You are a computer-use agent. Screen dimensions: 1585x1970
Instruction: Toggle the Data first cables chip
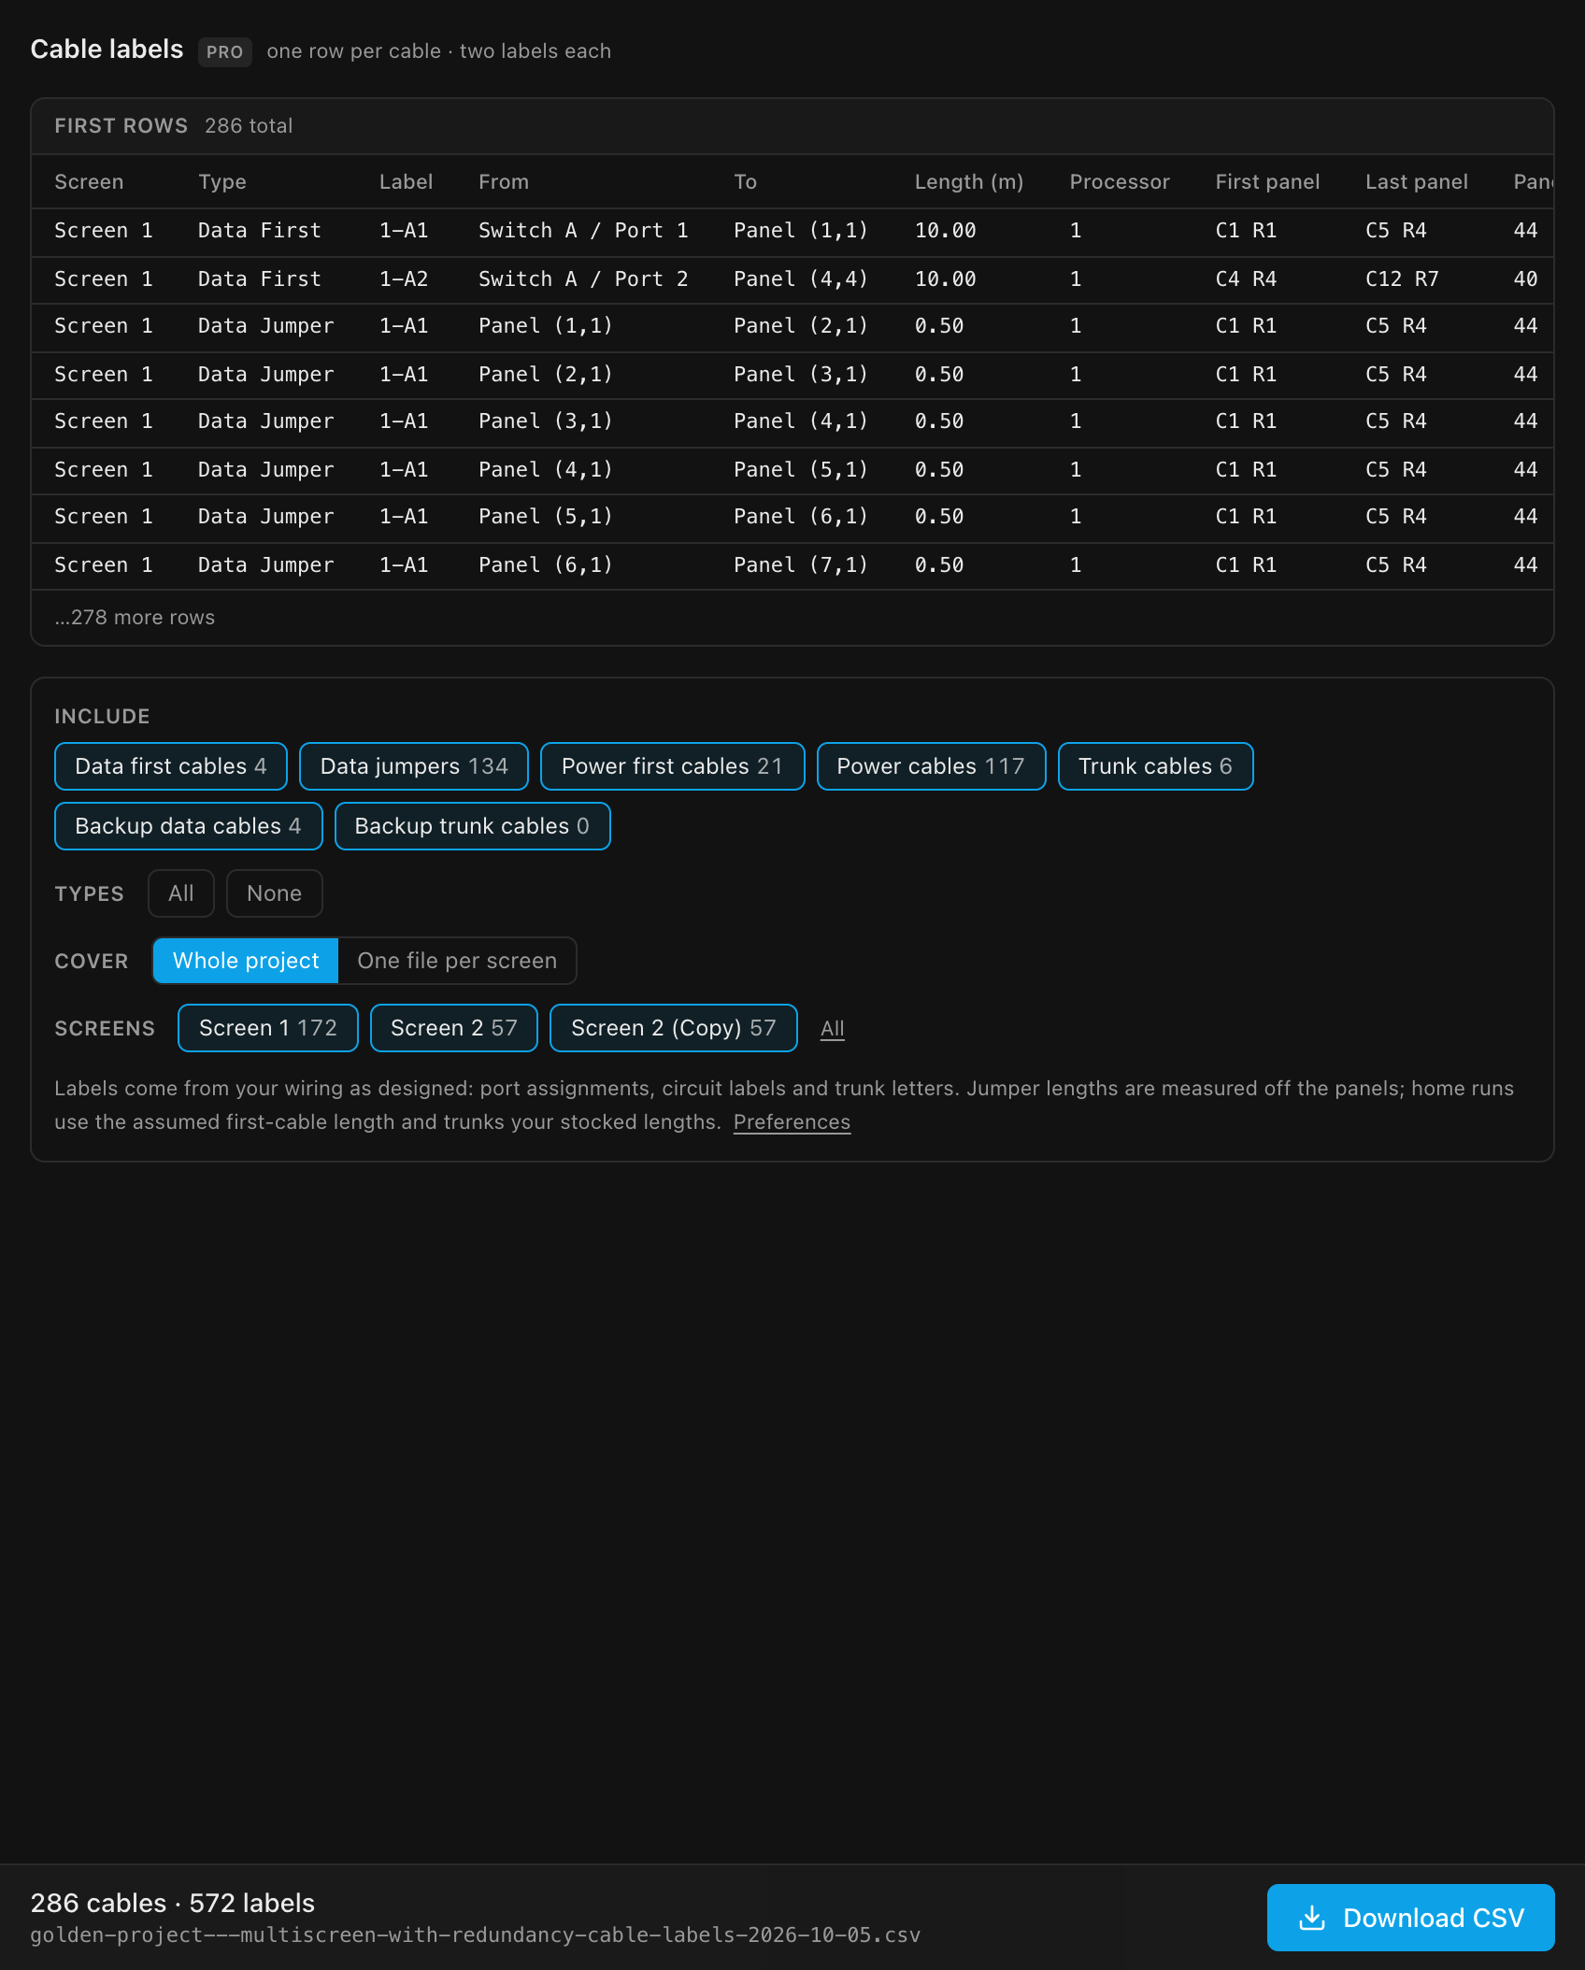click(x=171, y=766)
